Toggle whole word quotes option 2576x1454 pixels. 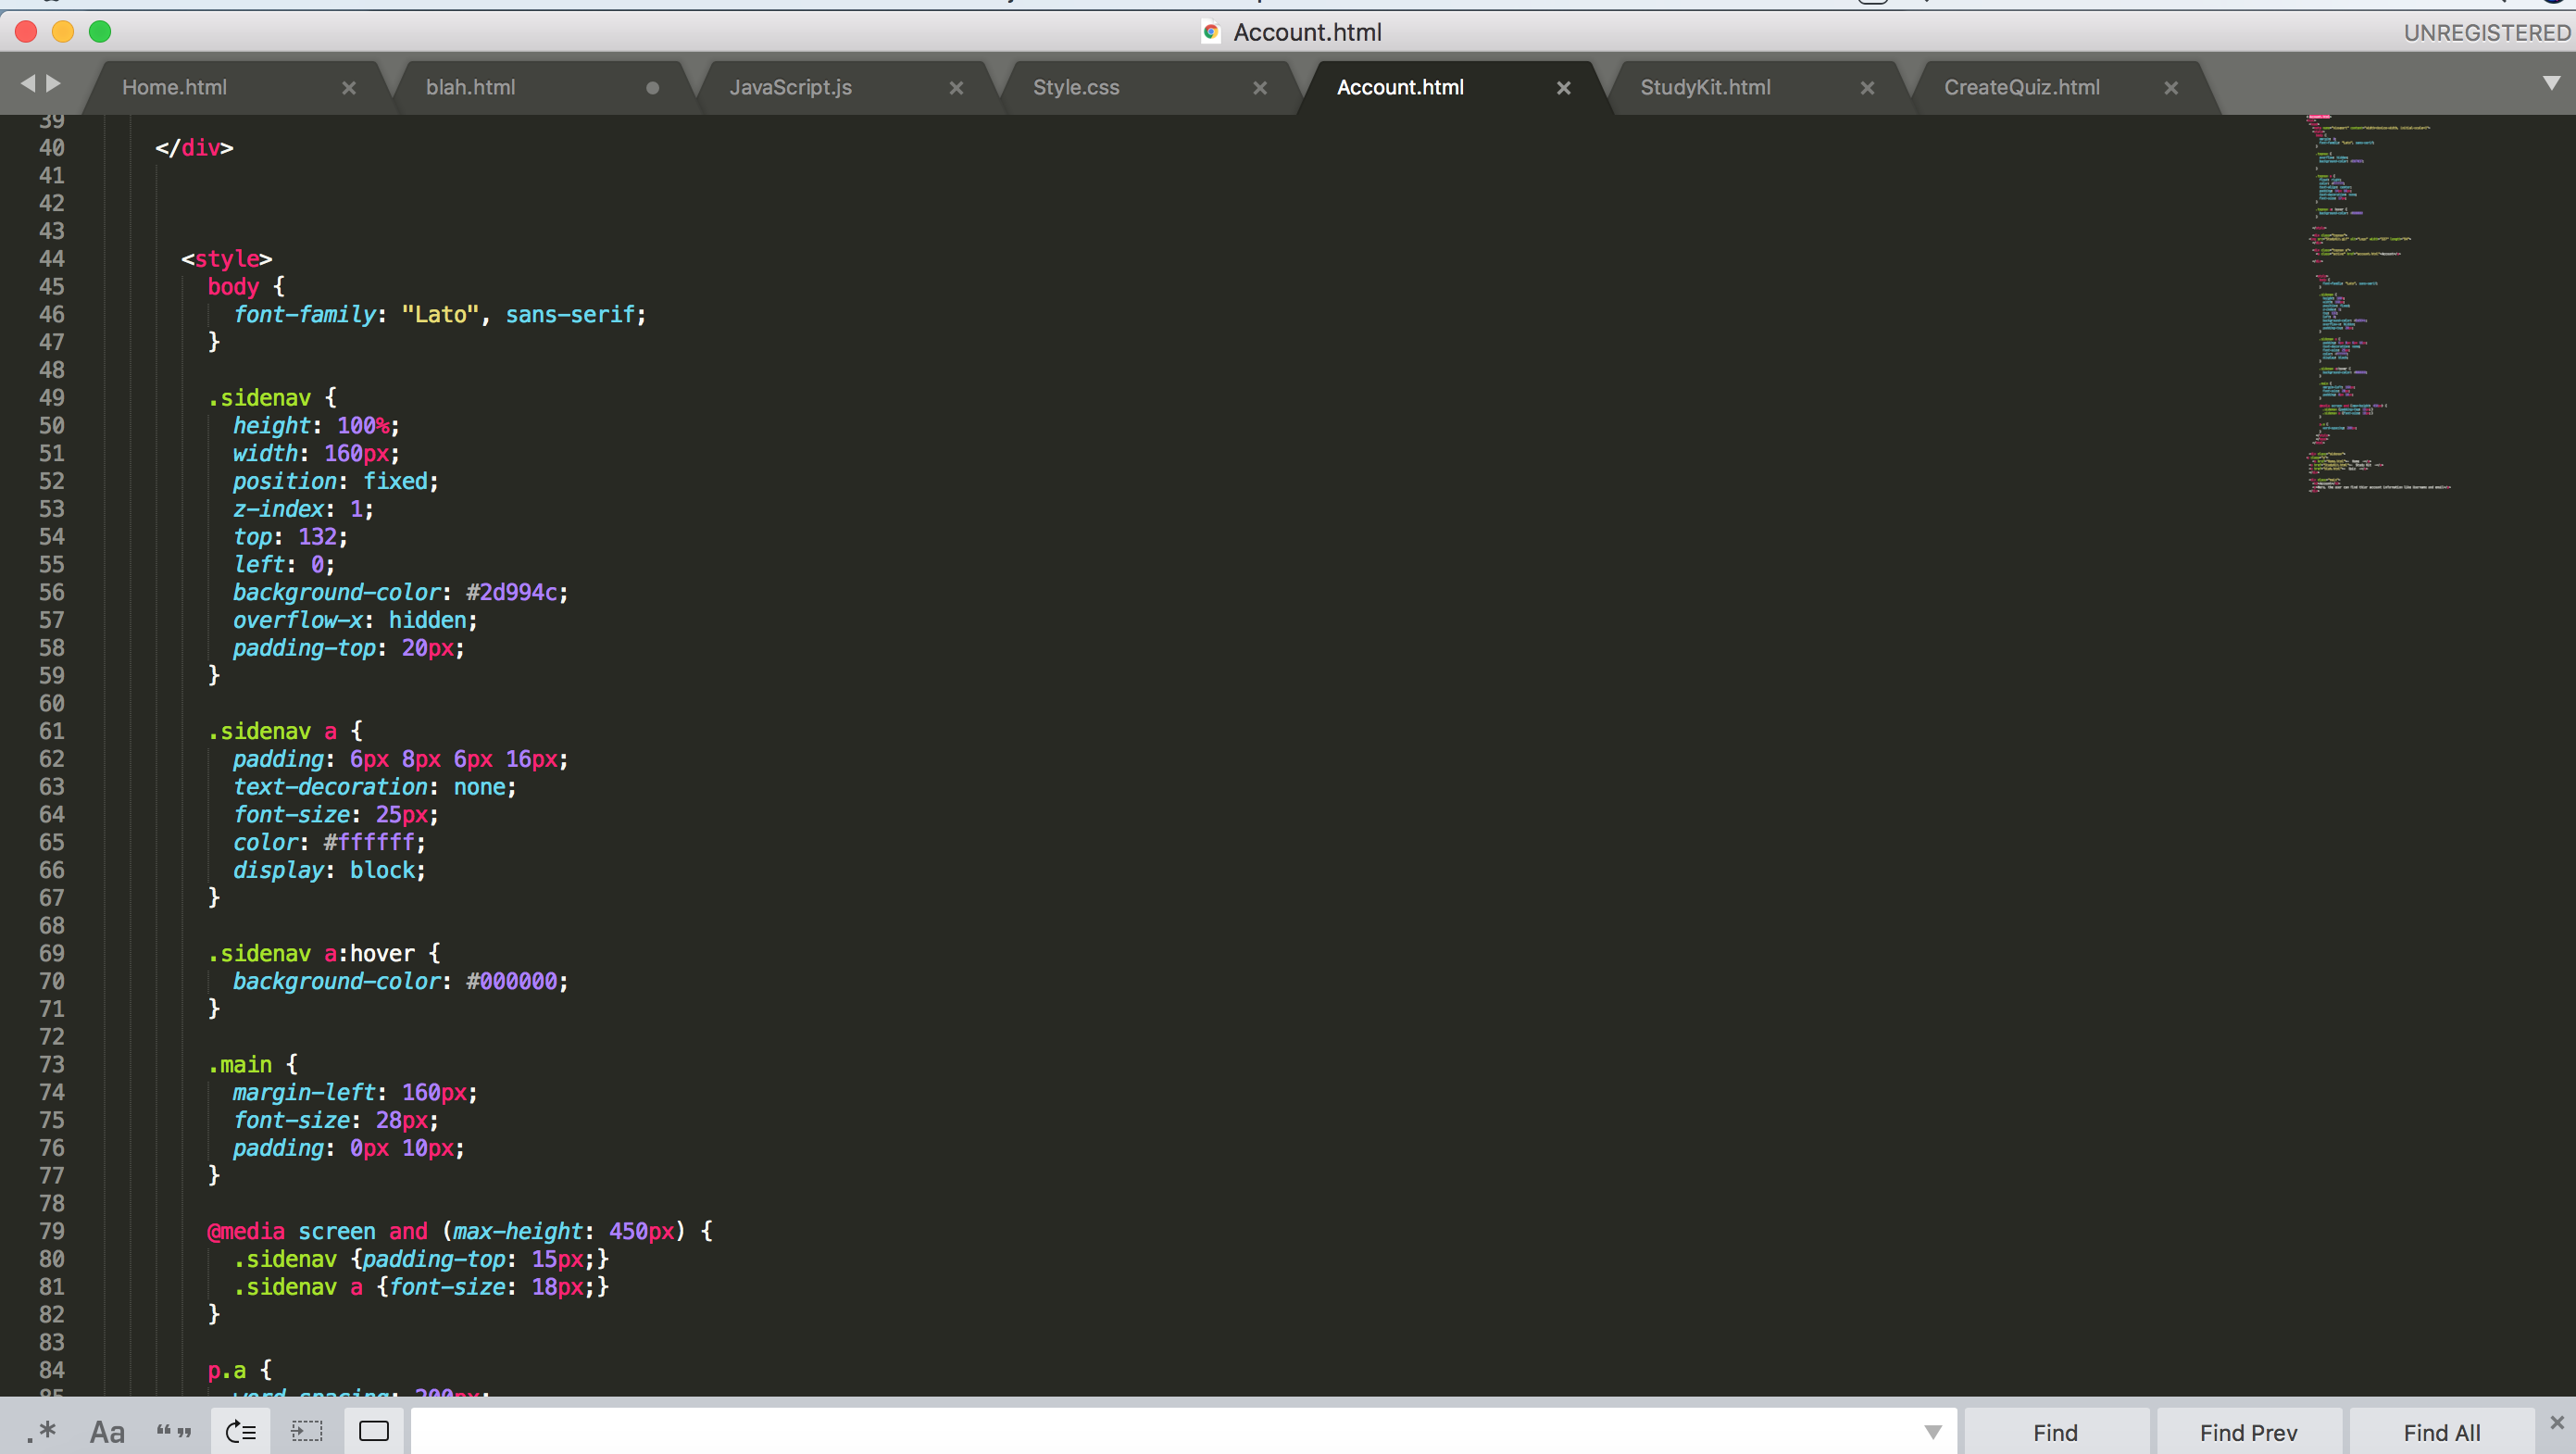tap(174, 1432)
